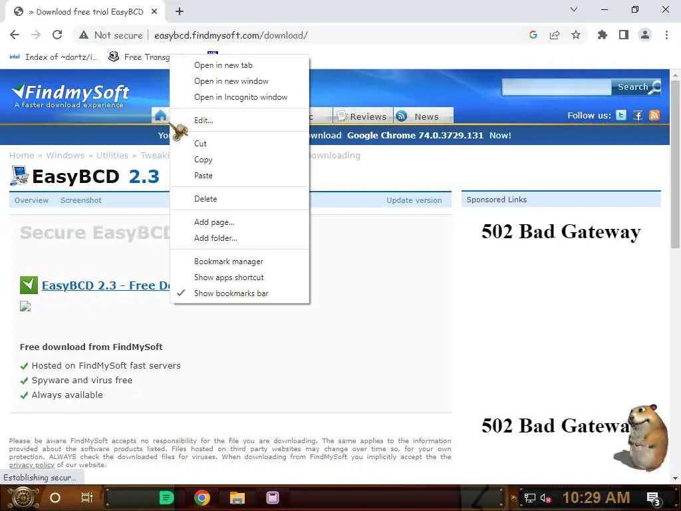Open FindMySoft Twitter follow icon

click(x=621, y=115)
